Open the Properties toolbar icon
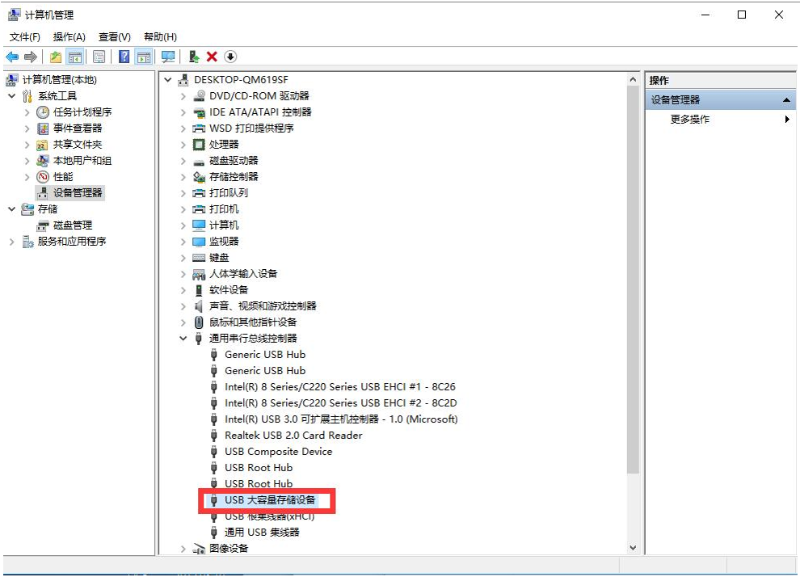The image size is (800, 577). [x=99, y=57]
